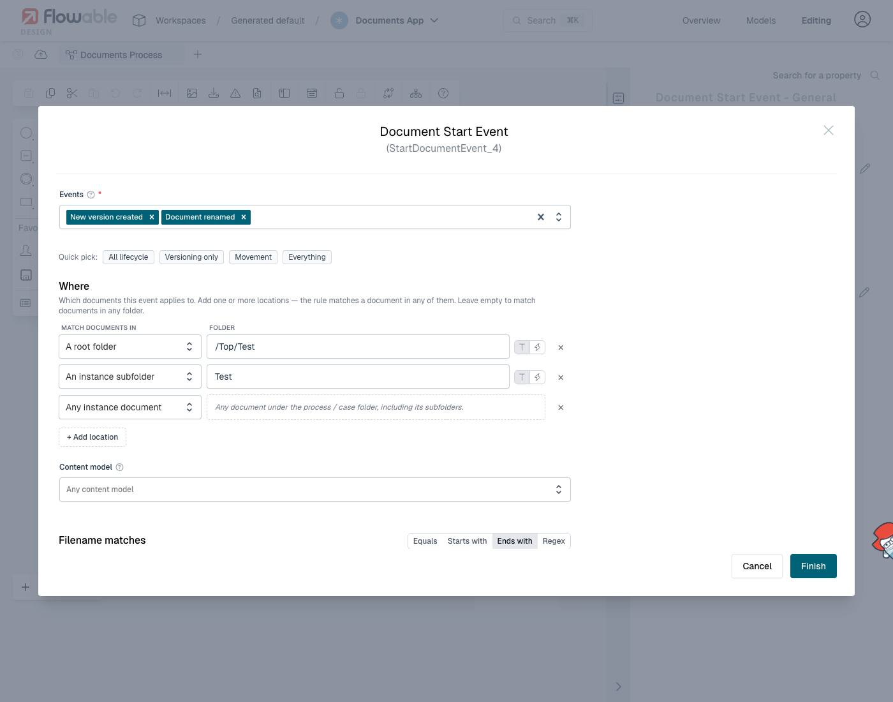Cancel the Document Start Event dialog

[x=757, y=566]
